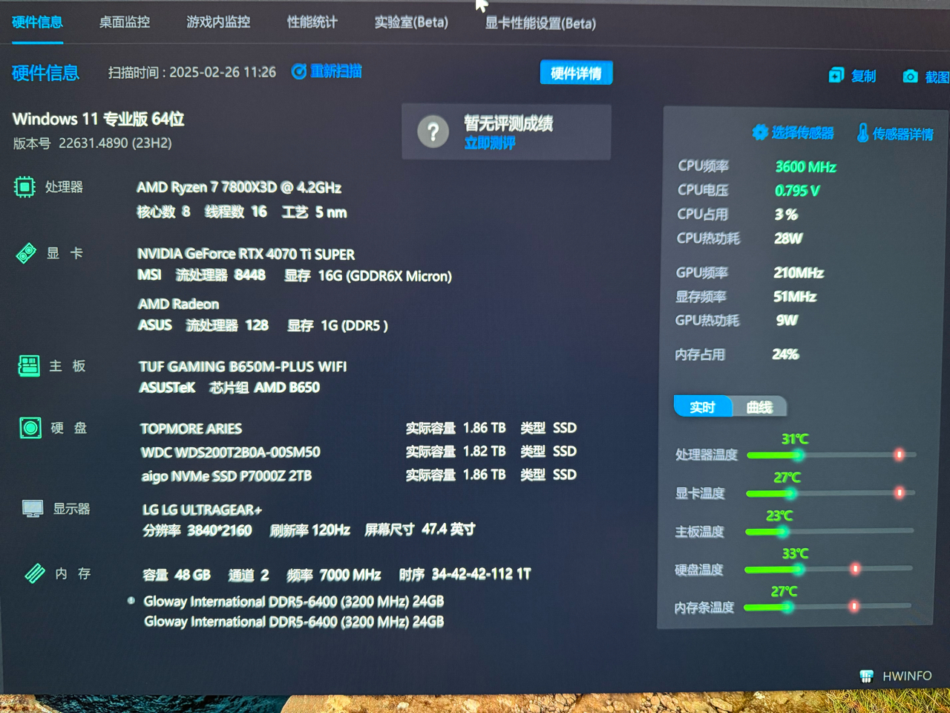Switch sensor view to 实时 mode
Viewport: 950px width, 713px height.
(701, 406)
